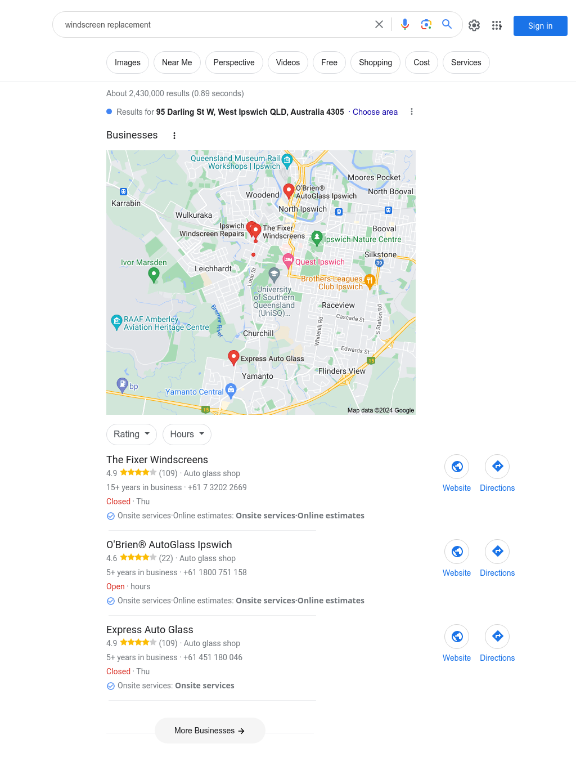
Task: Select the Shopping filter tab
Action: tap(375, 62)
